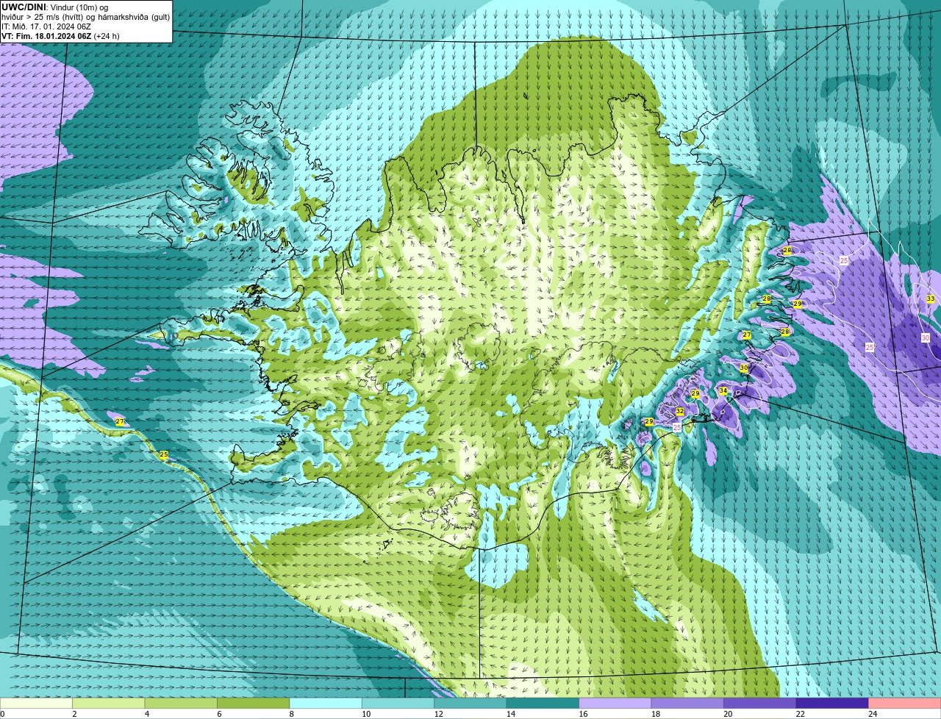
Task: Click the white 30 gust contour label
Action: coord(926,337)
